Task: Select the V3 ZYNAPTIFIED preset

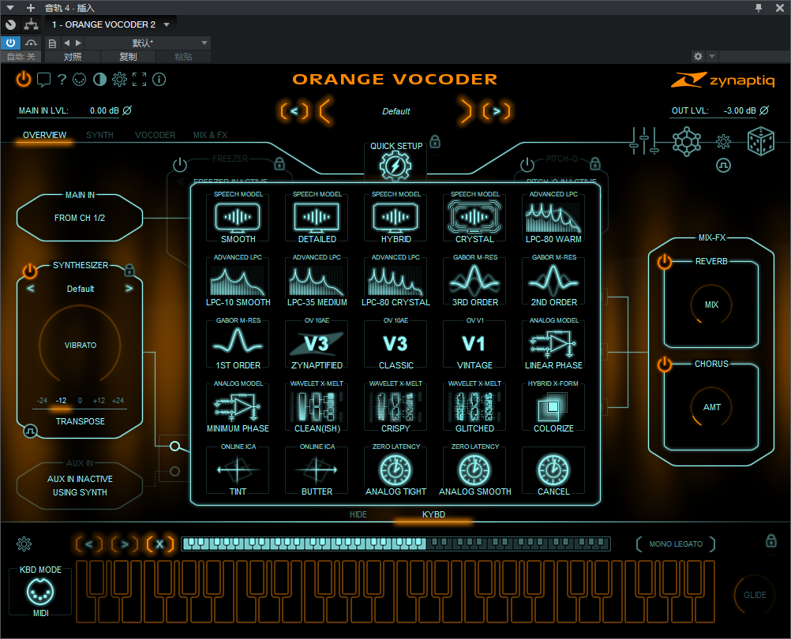Action: tap(317, 344)
